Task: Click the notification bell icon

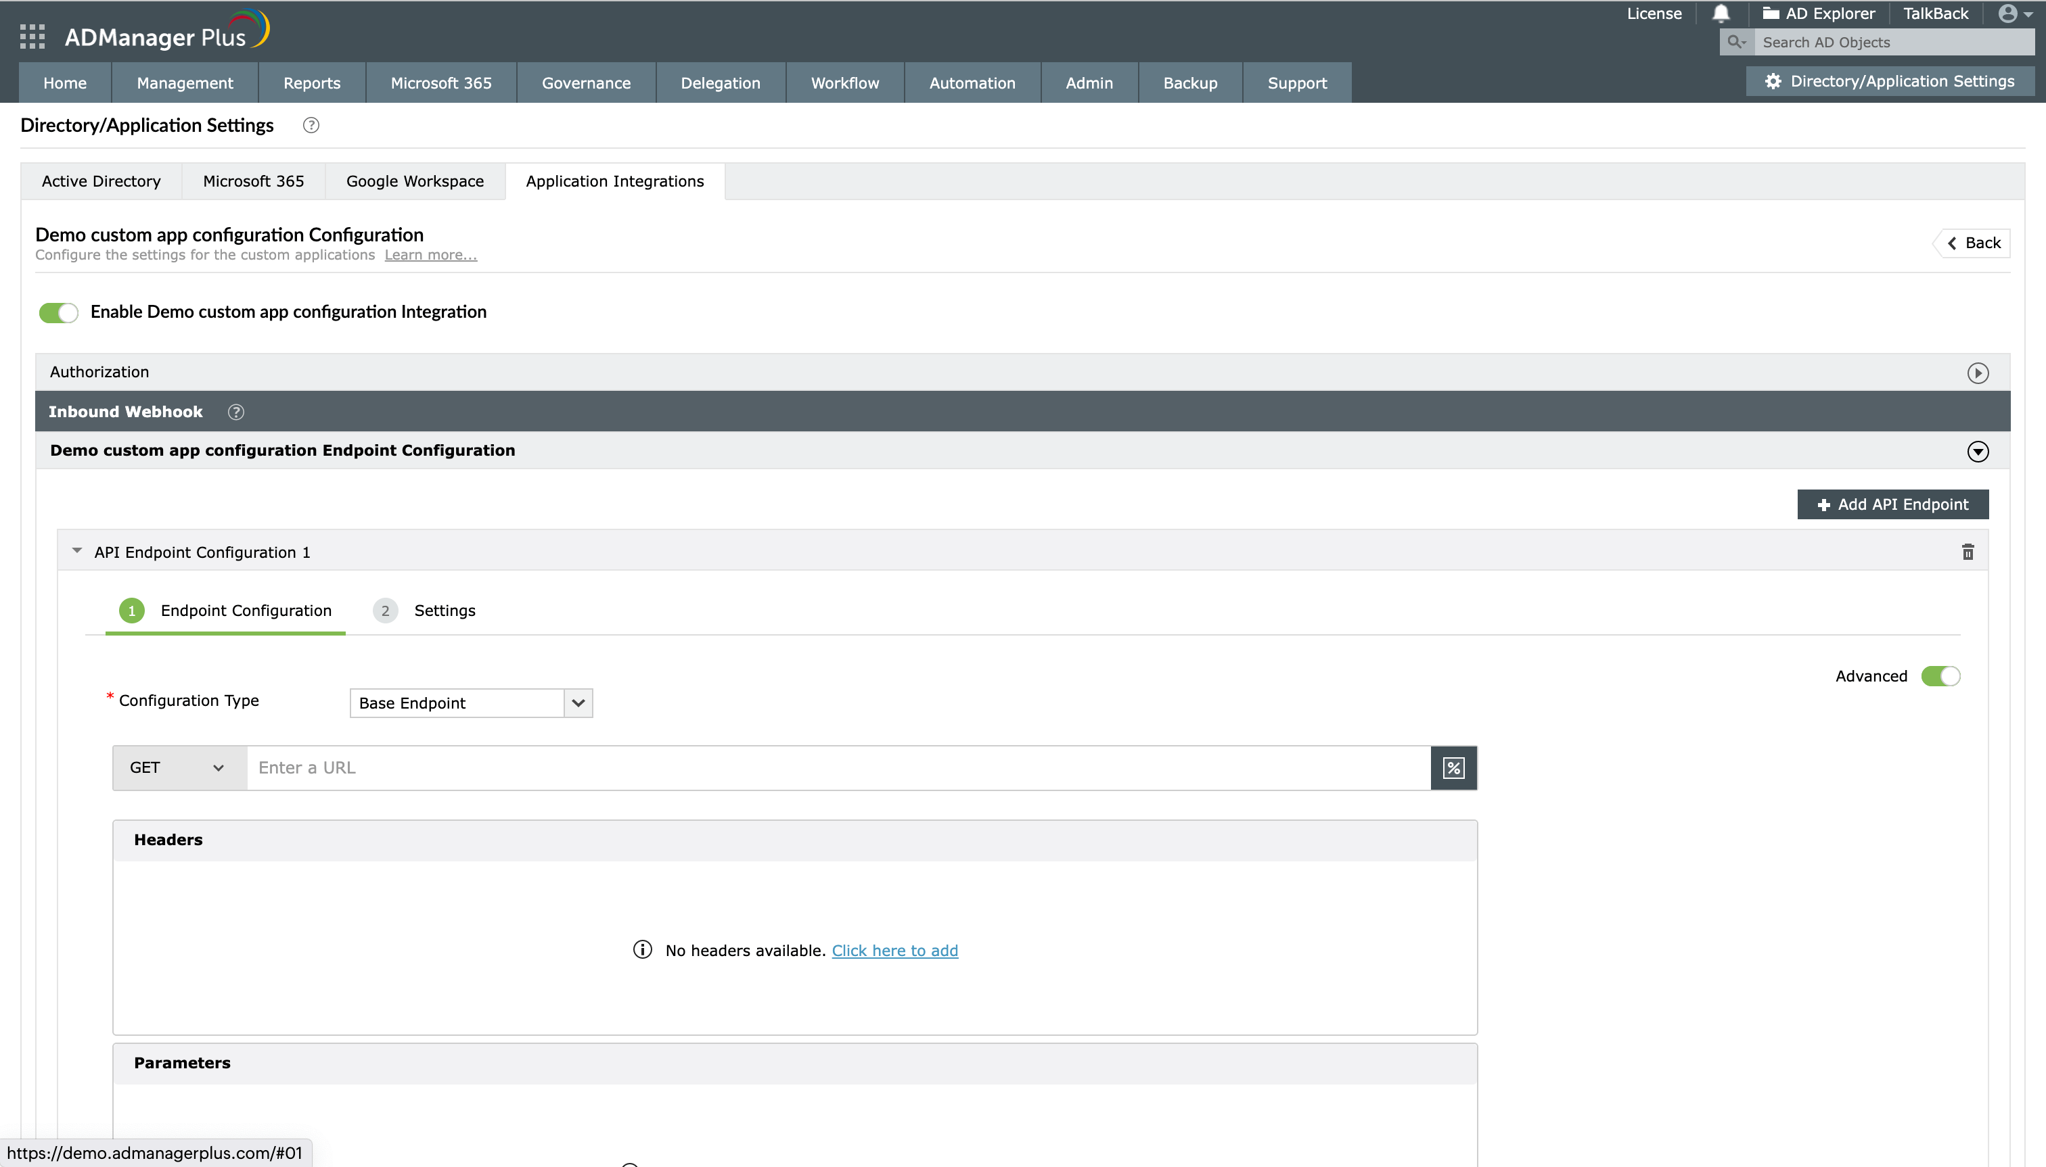Action: (x=1721, y=13)
